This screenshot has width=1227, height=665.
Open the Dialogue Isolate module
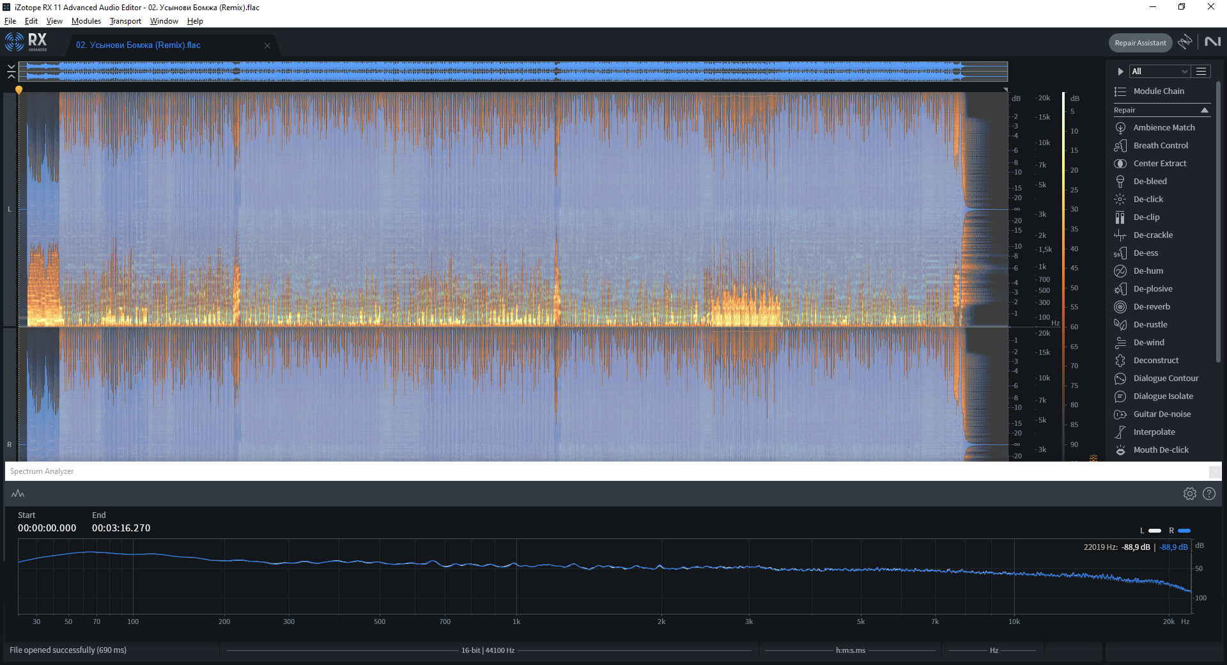coord(1162,396)
